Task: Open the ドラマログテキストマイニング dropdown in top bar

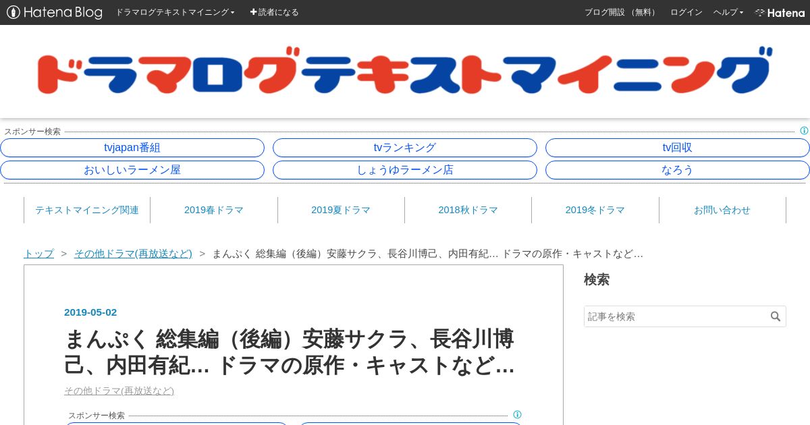Action: pyautogui.click(x=175, y=12)
